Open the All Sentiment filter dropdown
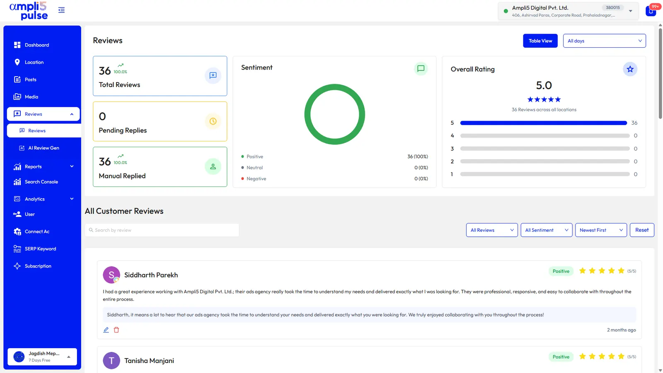 point(546,230)
